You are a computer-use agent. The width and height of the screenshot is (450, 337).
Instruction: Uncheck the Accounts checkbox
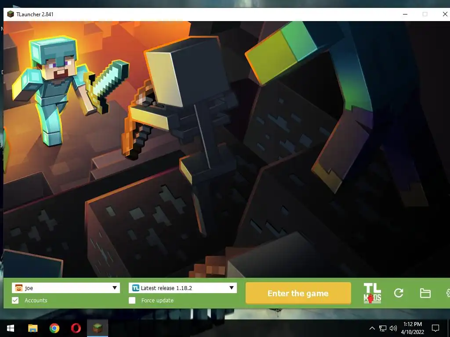coord(15,300)
